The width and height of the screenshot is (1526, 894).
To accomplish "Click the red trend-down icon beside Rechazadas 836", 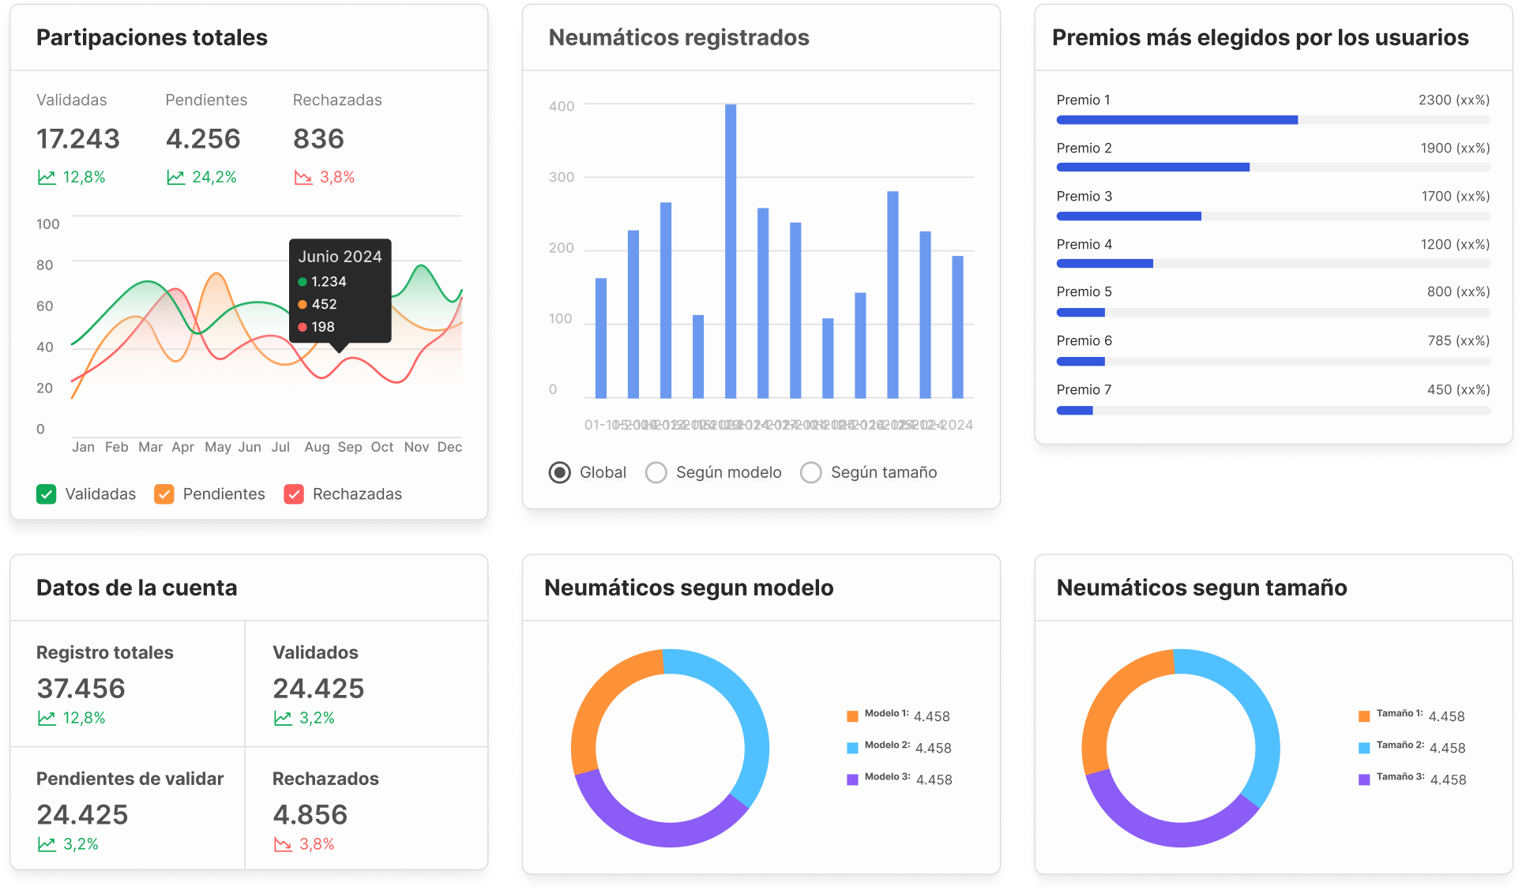I will click(x=304, y=177).
